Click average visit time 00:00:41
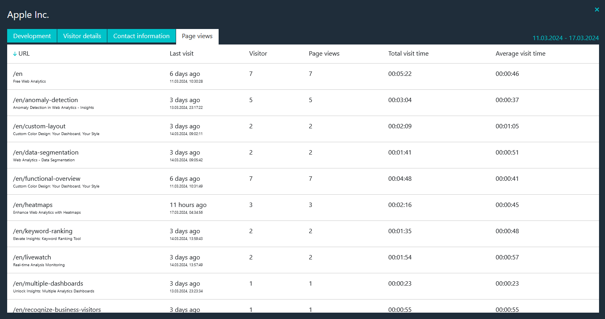 (507, 179)
